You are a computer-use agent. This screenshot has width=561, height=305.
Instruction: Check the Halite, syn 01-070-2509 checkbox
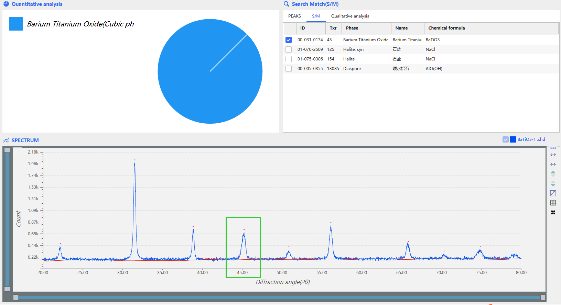pyautogui.click(x=289, y=49)
